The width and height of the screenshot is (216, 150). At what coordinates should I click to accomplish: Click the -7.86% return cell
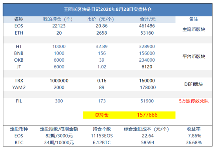194,136
